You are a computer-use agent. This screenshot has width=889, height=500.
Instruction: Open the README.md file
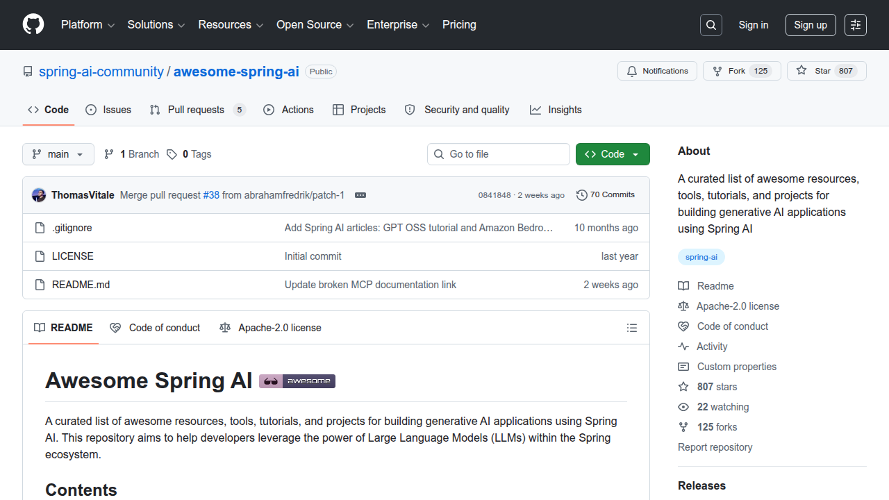point(81,285)
